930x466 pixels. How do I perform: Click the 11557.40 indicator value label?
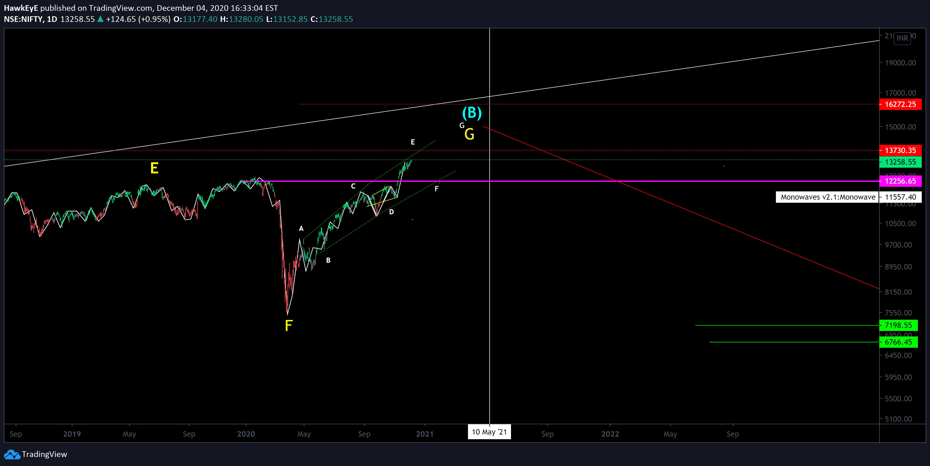[x=900, y=197]
